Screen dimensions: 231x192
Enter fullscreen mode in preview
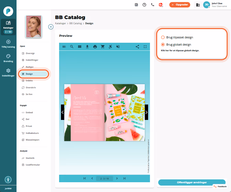click(x=145, y=47)
